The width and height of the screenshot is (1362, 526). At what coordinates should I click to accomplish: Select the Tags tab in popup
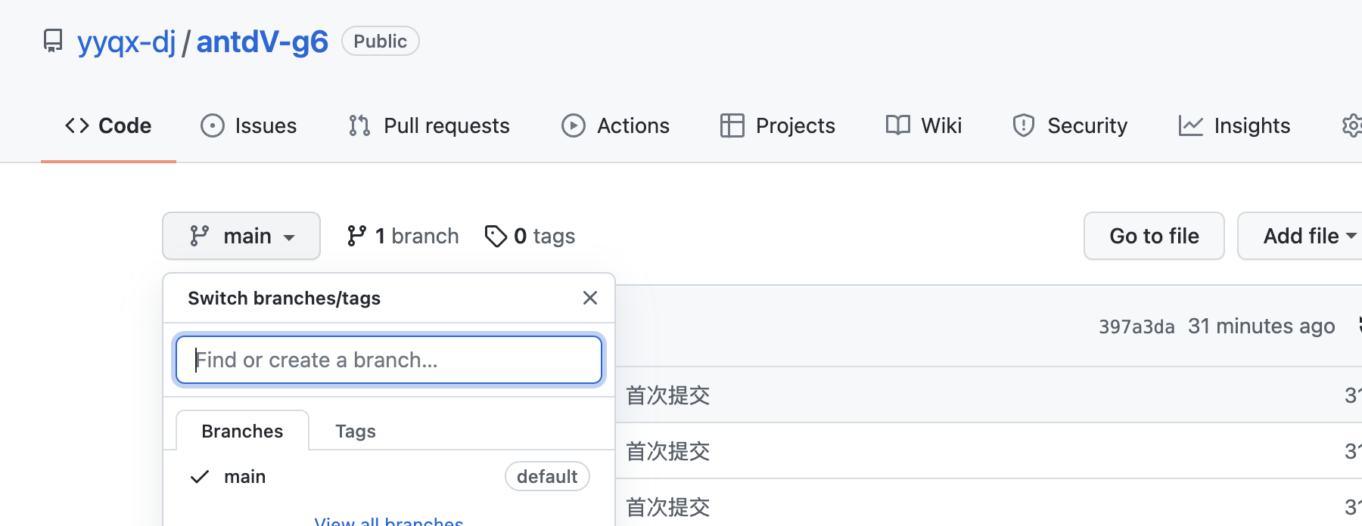(356, 431)
